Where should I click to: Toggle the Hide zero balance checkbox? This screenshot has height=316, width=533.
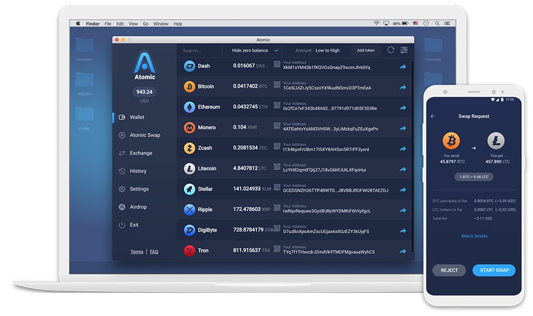(276, 50)
